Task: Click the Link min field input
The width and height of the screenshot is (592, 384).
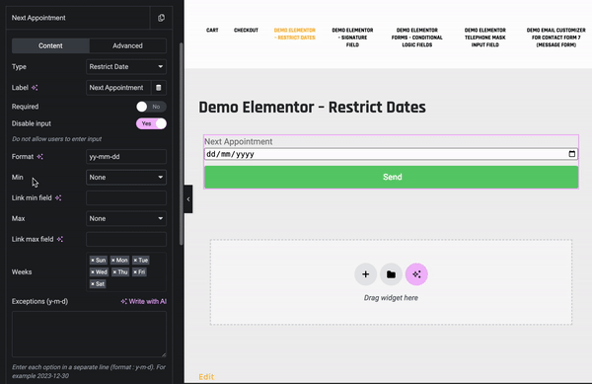Action: tap(126, 197)
